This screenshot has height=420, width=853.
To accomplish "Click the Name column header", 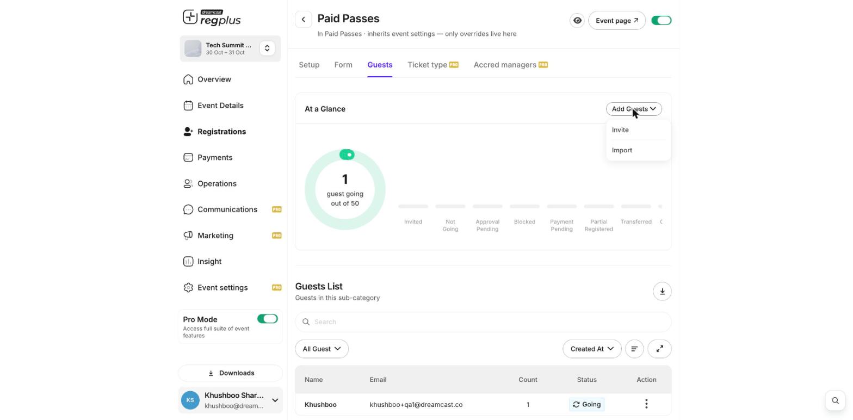I will point(314,380).
